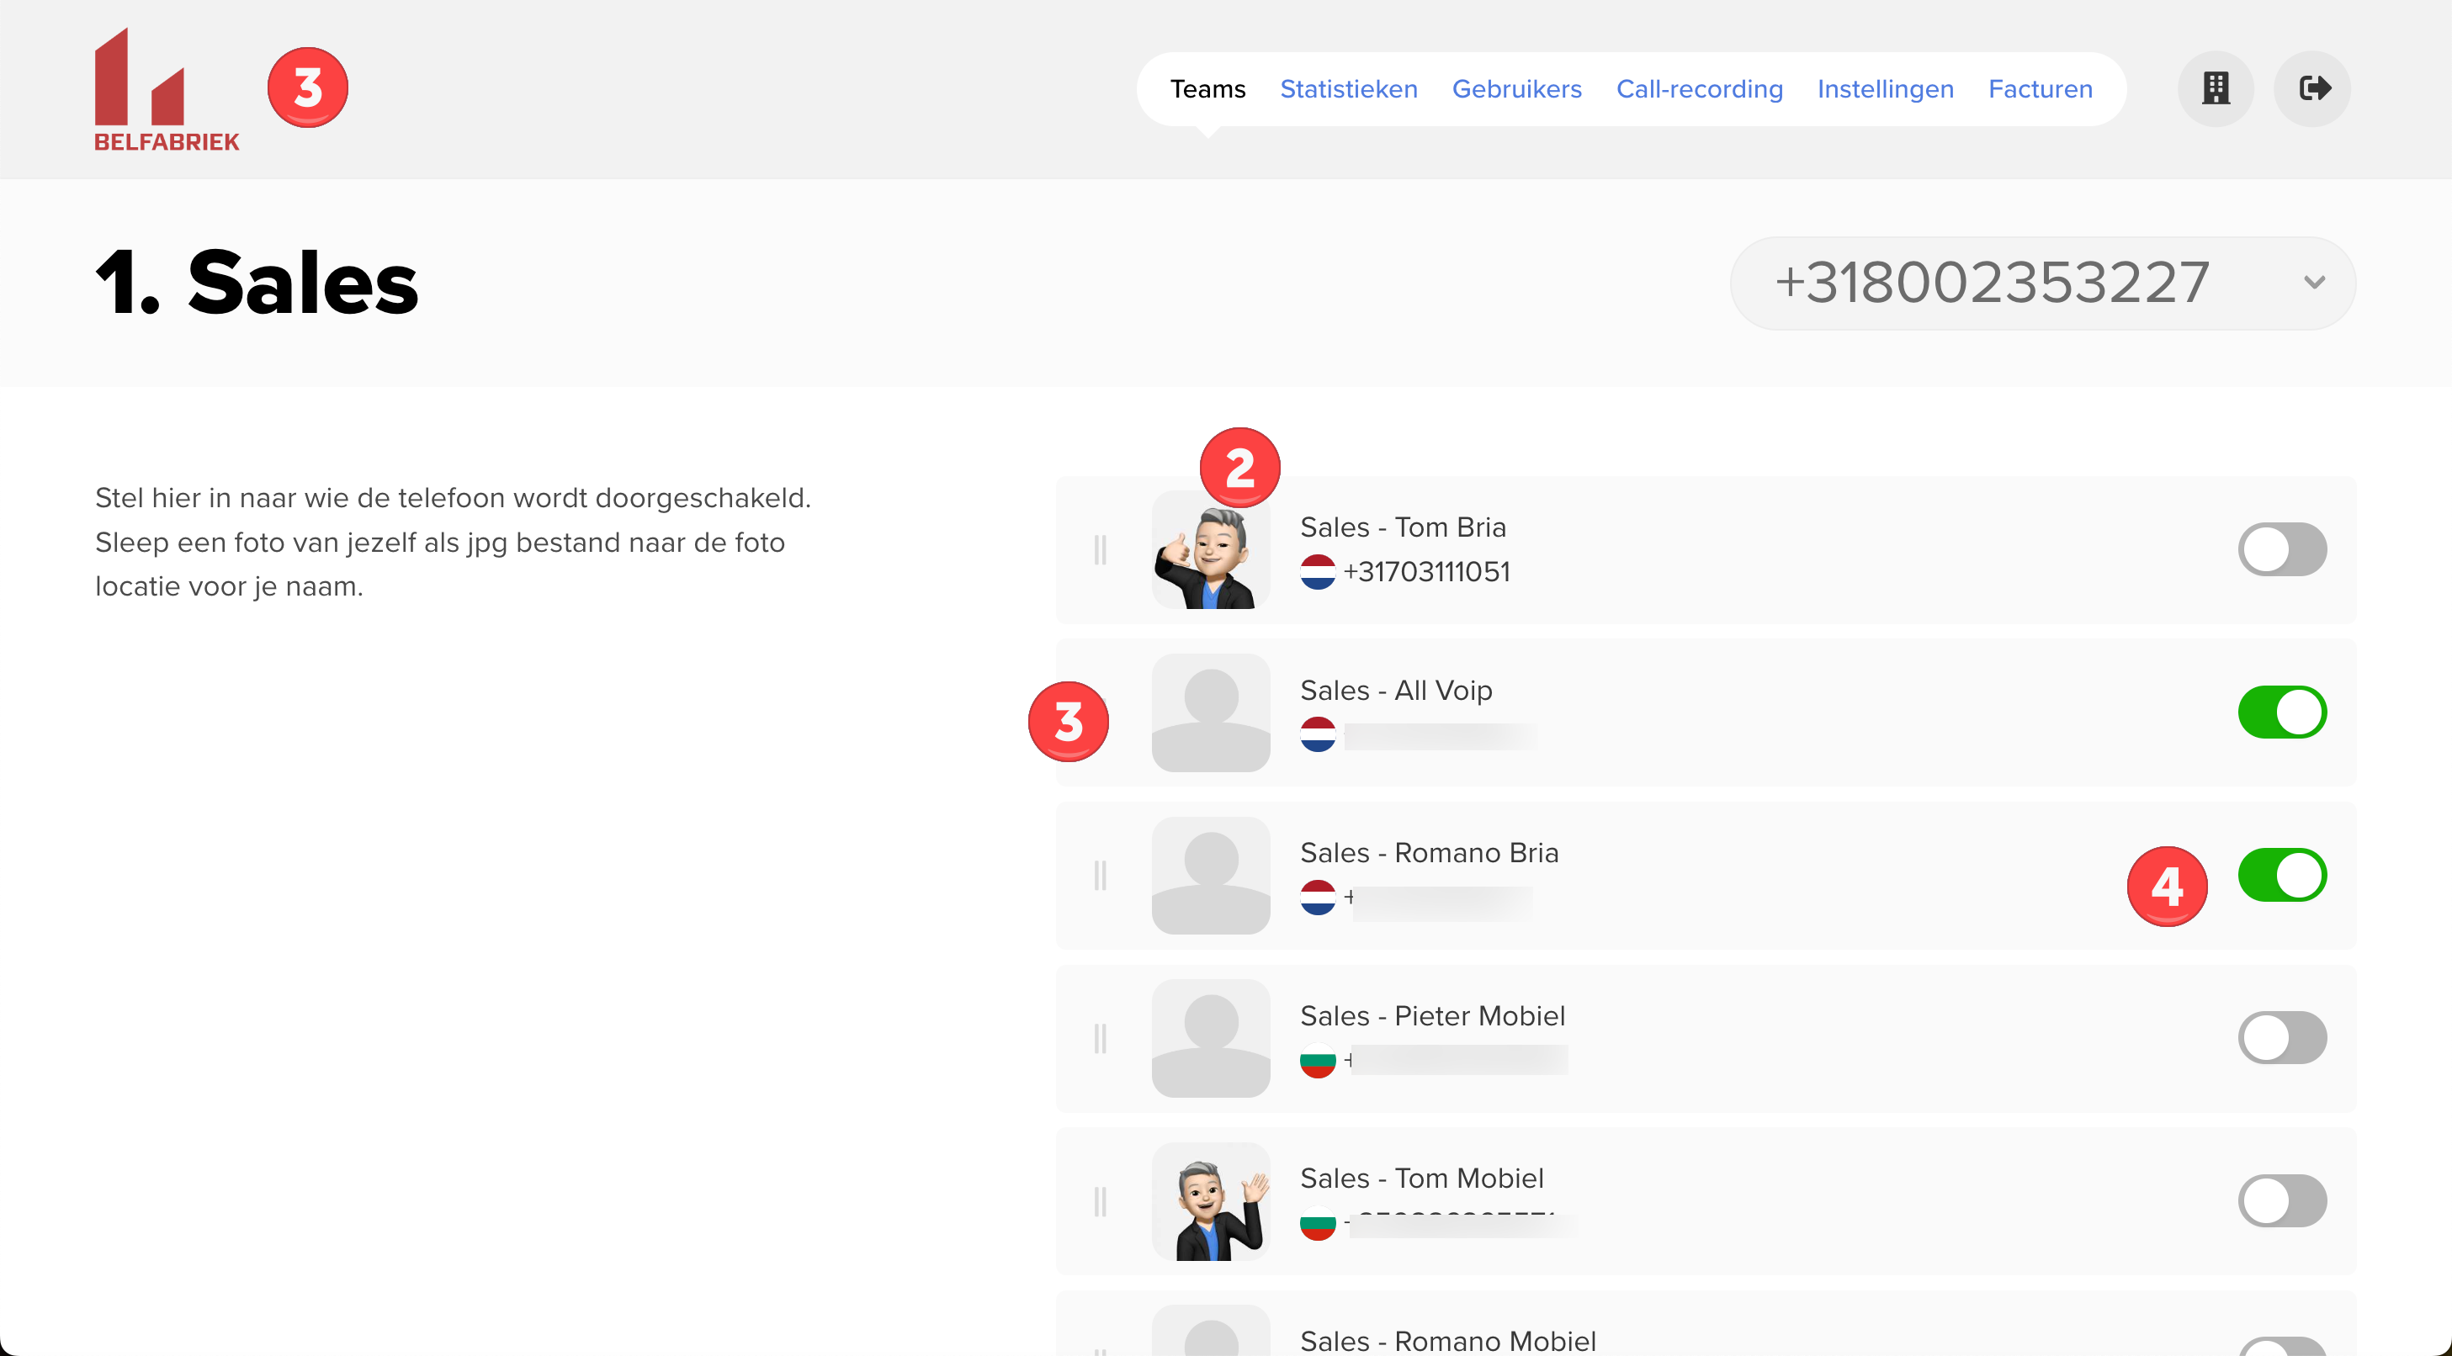Click the waving avatar of Sales - Tom Mobiel
Screen dimensions: 2452x1356
point(1210,1201)
